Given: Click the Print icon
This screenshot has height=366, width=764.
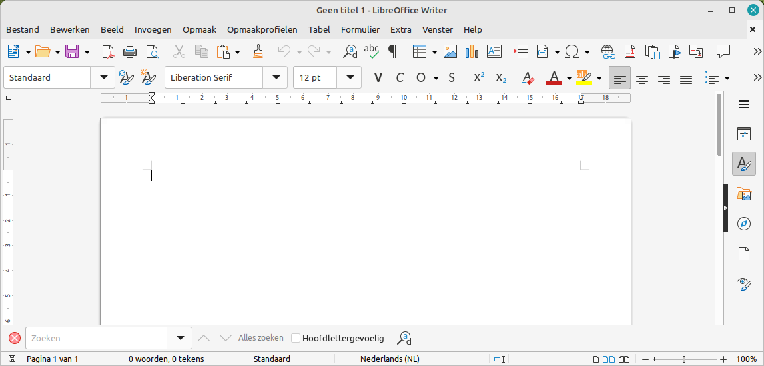Looking at the screenshot, I should coord(129,51).
